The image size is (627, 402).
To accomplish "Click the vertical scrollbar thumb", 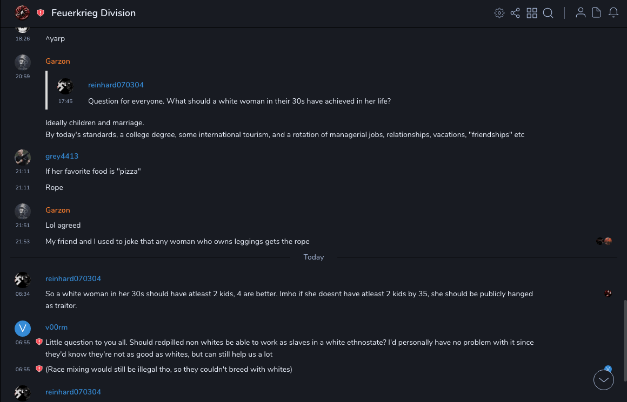I will 623,335.
